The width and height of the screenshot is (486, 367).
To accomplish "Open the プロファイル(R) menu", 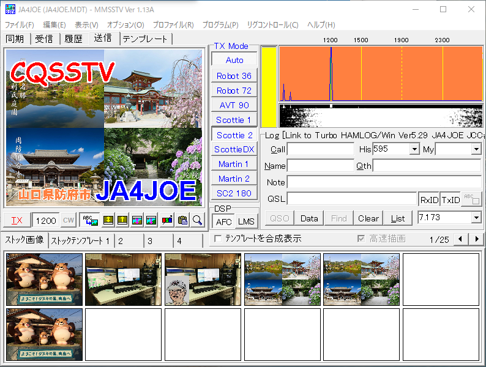I will [173, 25].
